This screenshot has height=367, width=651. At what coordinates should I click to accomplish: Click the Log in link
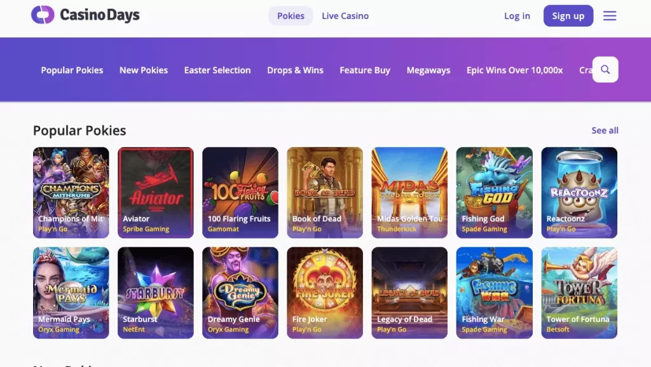click(x=517, y=16)
